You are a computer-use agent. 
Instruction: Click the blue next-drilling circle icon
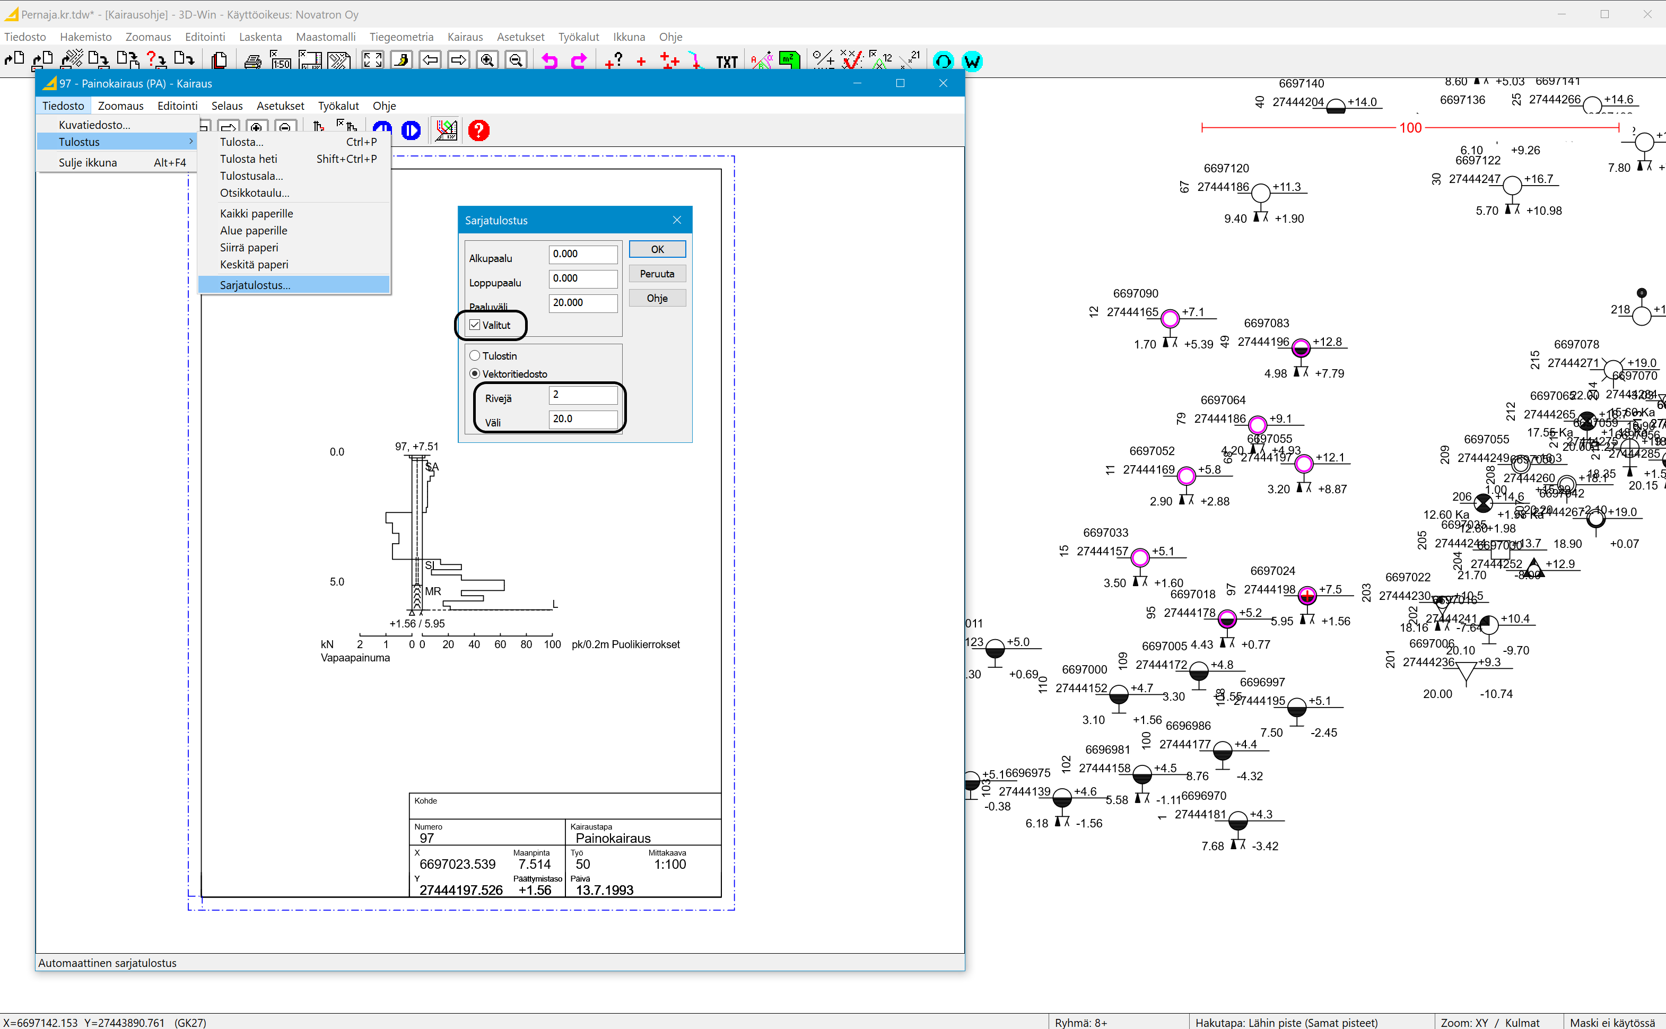pos(411,130)
